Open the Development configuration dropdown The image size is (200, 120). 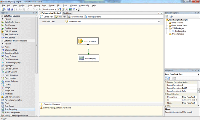coord(56,9)
